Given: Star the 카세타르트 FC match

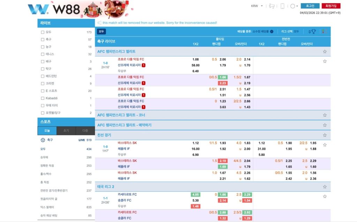Looking at the screenshot, I should point(325,197).
